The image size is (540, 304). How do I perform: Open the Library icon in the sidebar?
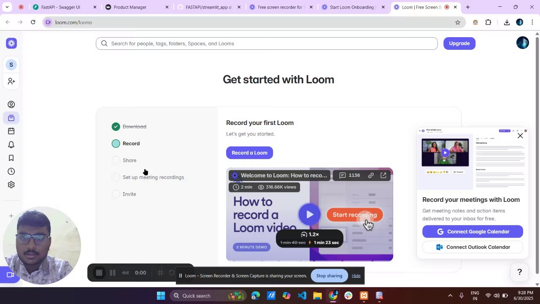[x=11, y=118]
